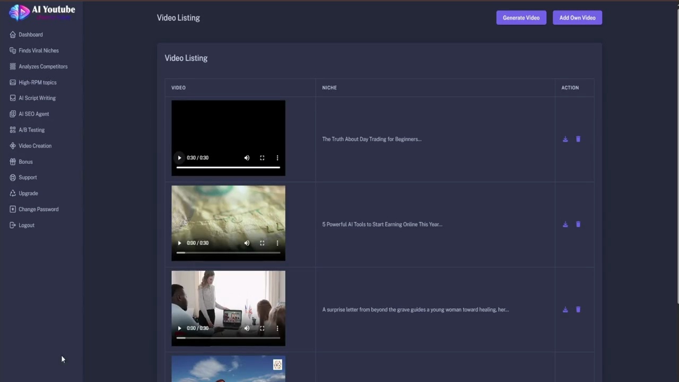Screen dimensions: 679x382
Task: Click the NICHE column header
Action: point(329,88)
